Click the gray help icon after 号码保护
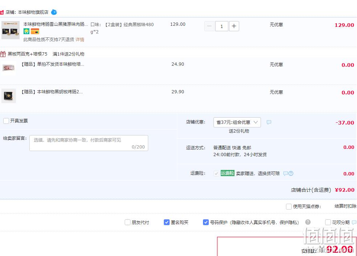 (x=308, y=222)
